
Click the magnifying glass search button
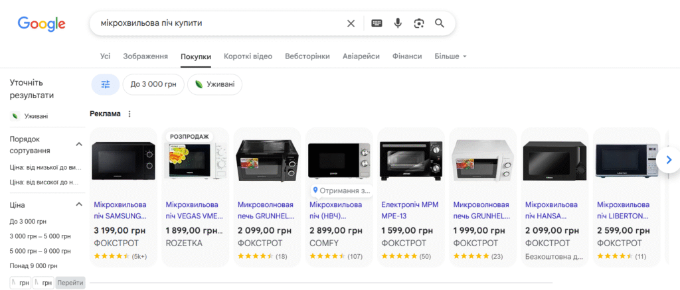[x=439, y=23]
